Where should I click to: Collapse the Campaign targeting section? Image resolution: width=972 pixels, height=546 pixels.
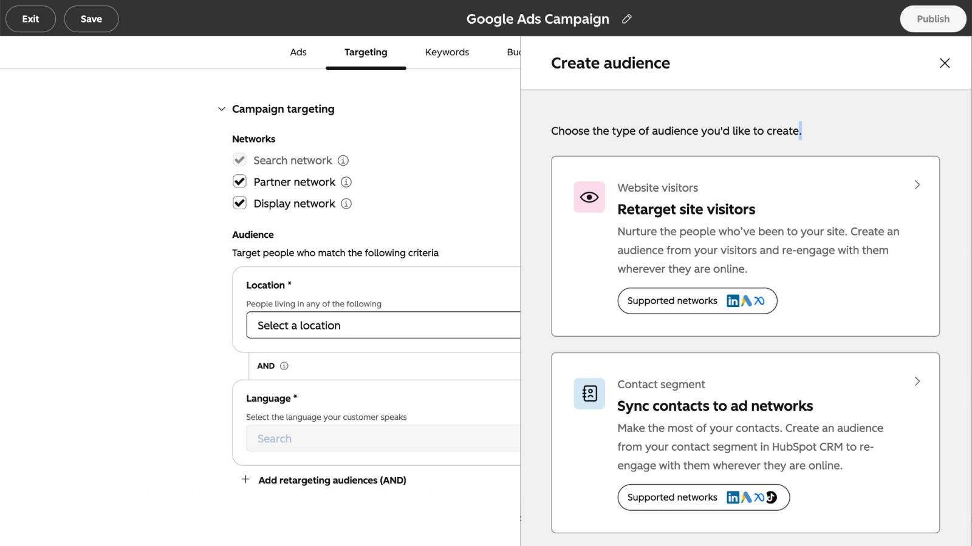[222, 109]
